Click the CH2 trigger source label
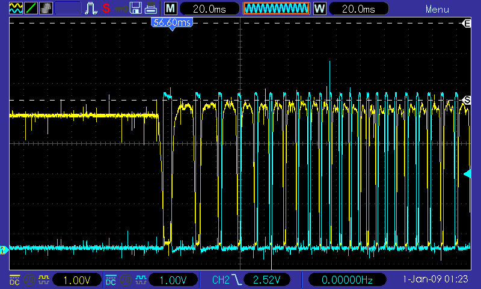 click(221, 280)
